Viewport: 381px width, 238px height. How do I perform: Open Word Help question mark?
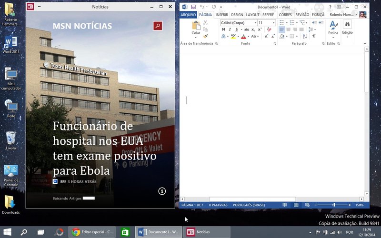coord(330,7)
